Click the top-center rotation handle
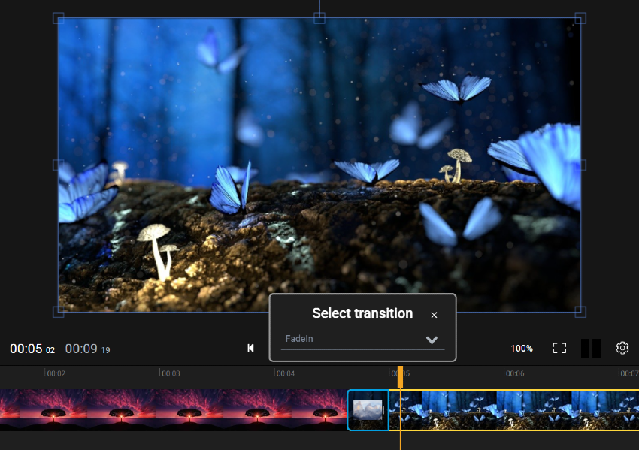639x450 pixels. [x=319, y=18]
